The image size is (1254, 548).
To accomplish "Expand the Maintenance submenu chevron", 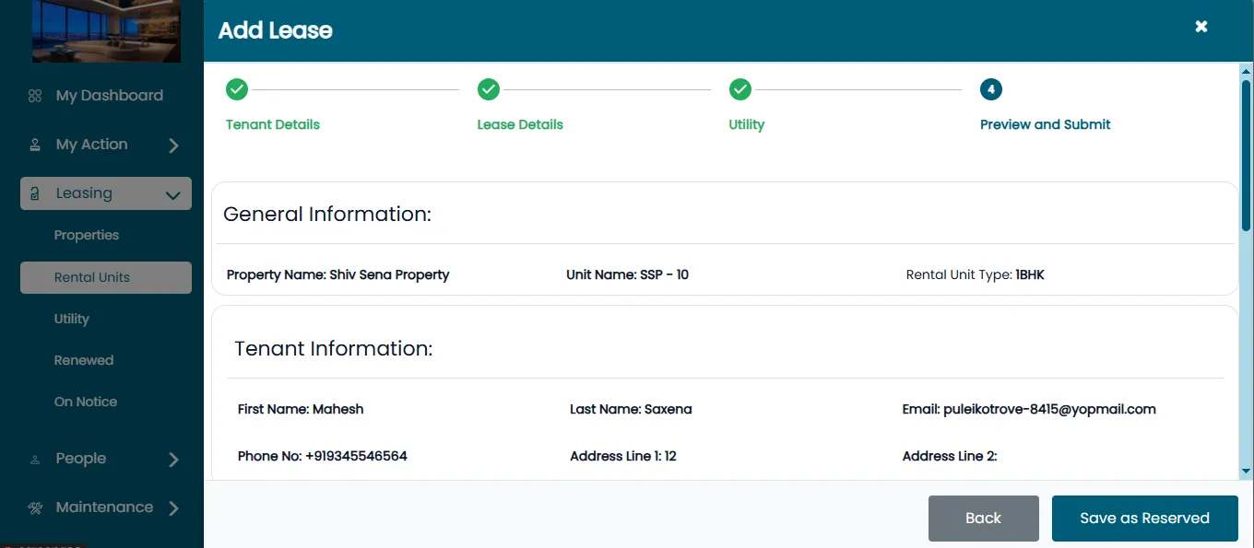I will [x=173, y=508].
